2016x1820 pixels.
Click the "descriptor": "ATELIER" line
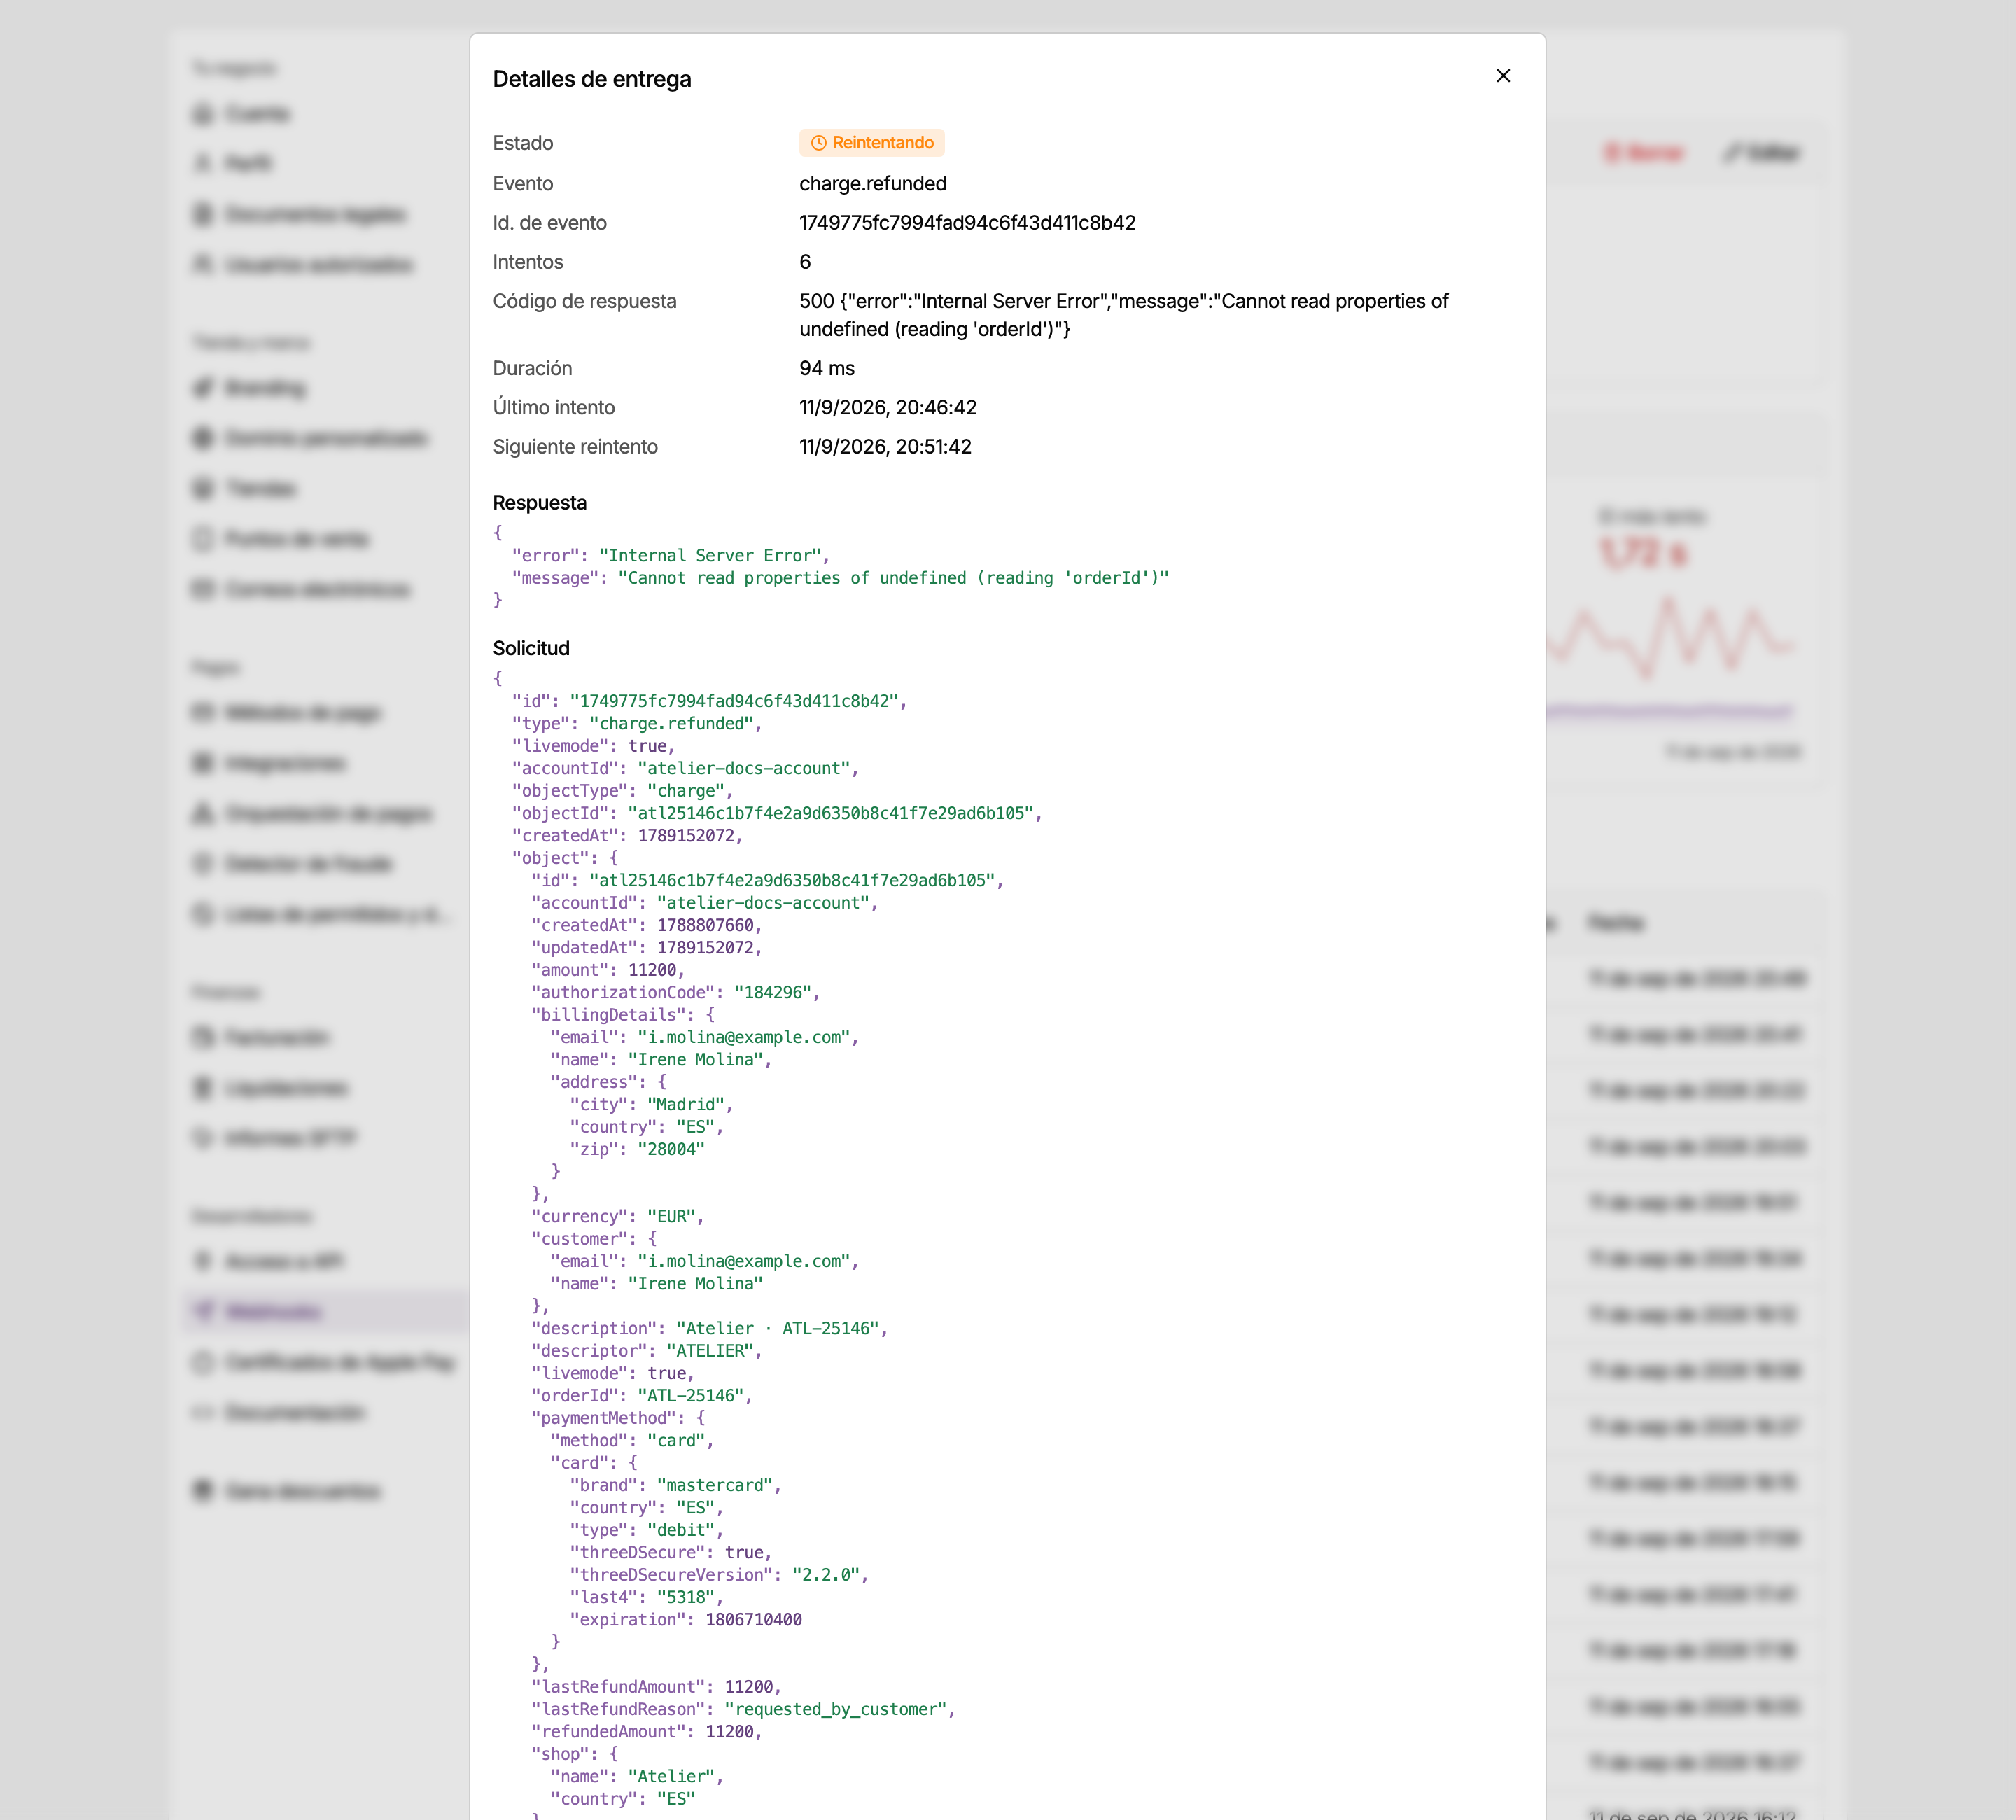point(647,1351)
